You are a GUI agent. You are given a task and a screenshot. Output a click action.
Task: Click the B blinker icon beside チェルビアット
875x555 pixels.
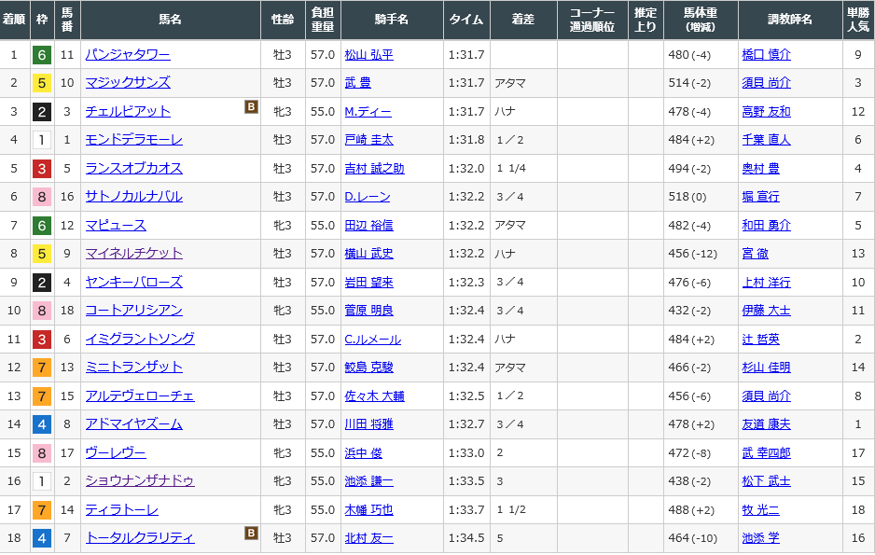251,107
